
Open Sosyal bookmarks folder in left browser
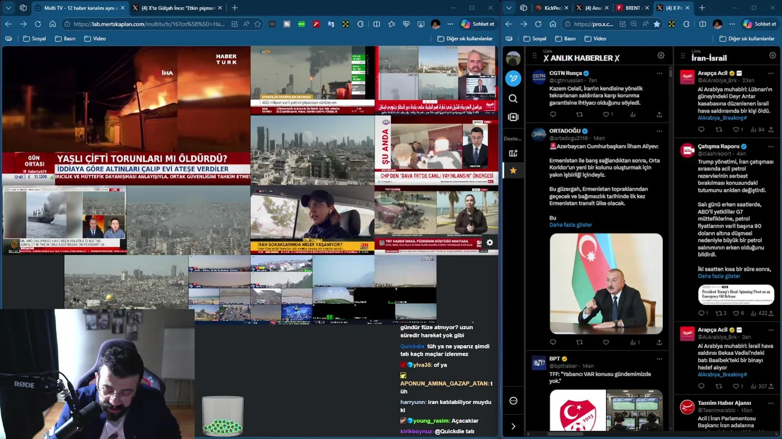pos(34,38)
